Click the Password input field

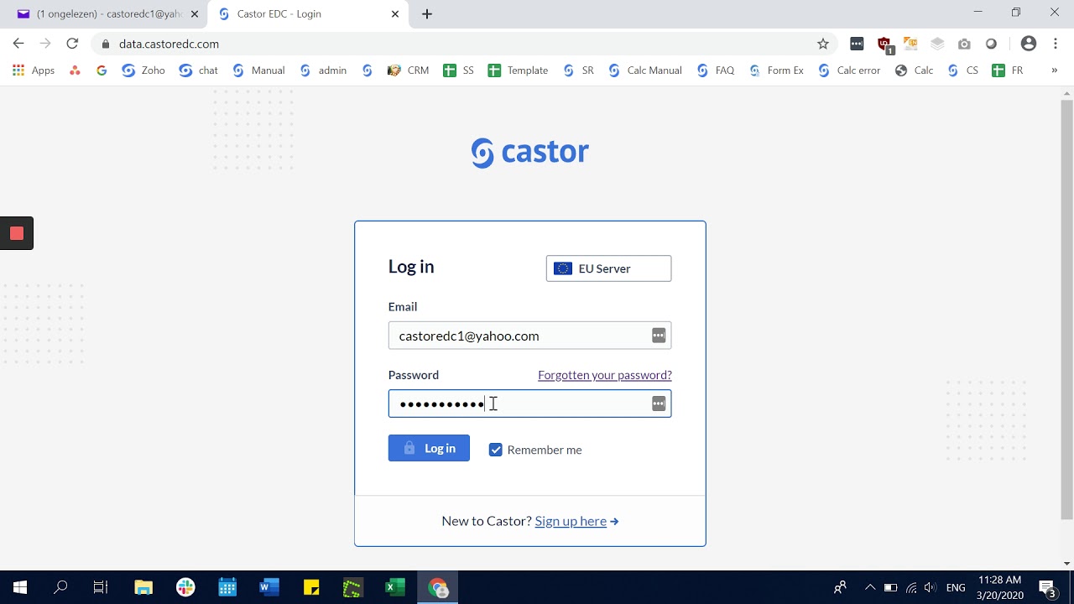529,404
